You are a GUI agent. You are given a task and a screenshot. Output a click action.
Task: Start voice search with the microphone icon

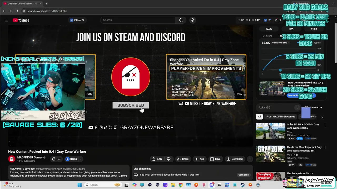point(192,20)
